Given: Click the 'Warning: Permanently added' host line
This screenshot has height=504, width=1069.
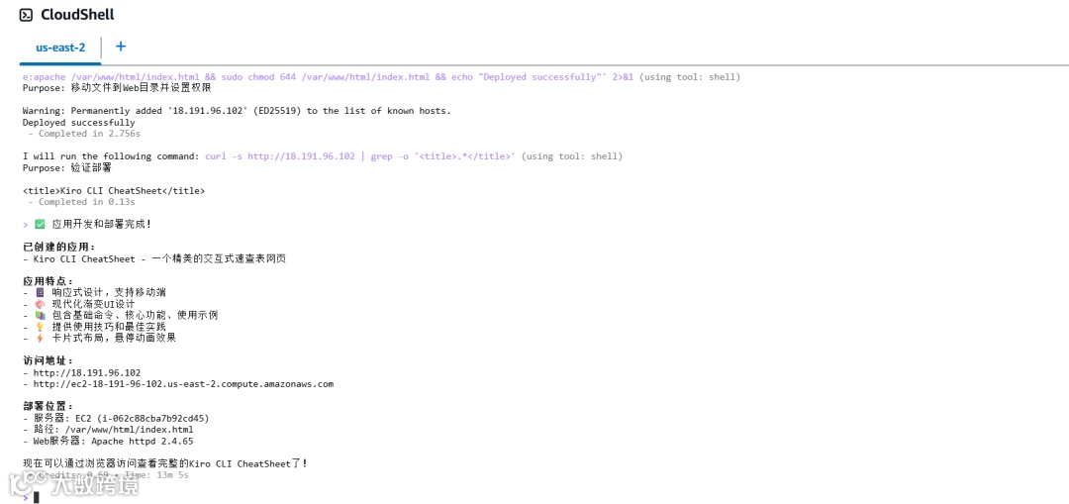Looking at the screenshot, I should point(237,111).
